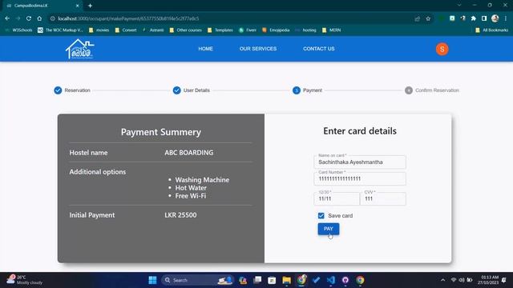Open Task View from taskbar
This screenshot has height=288, width=513.
257,280
